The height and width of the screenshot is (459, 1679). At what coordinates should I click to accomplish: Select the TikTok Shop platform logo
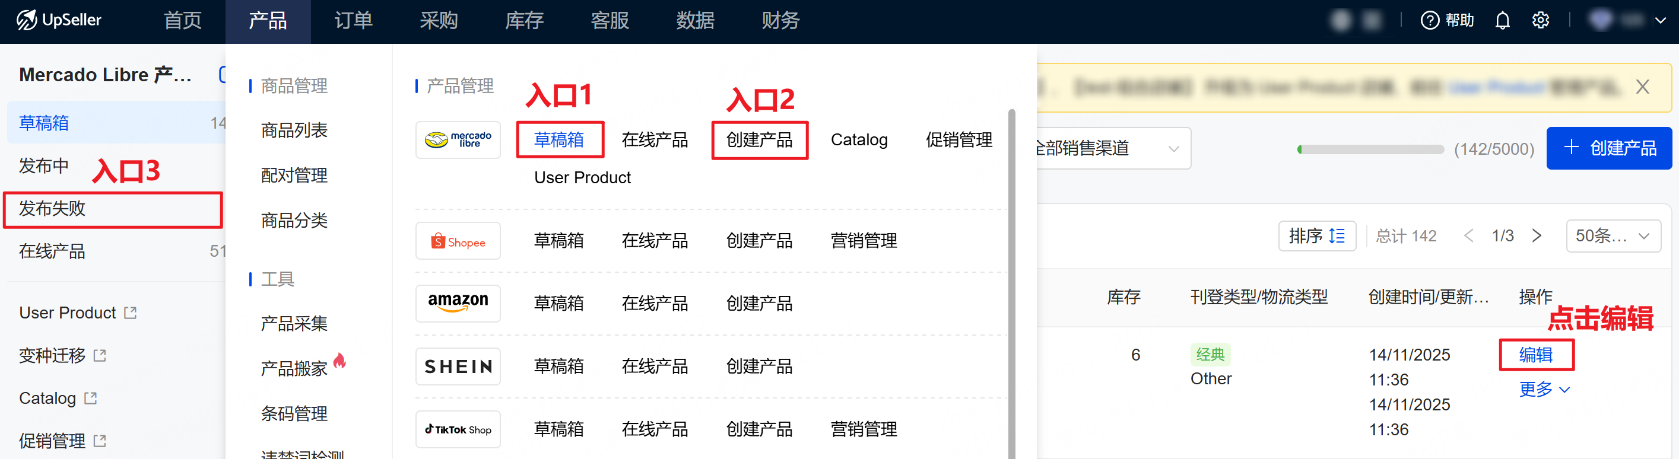point(458,430)
